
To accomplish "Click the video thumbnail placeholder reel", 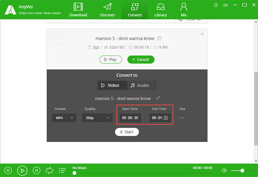I will 56,38.
